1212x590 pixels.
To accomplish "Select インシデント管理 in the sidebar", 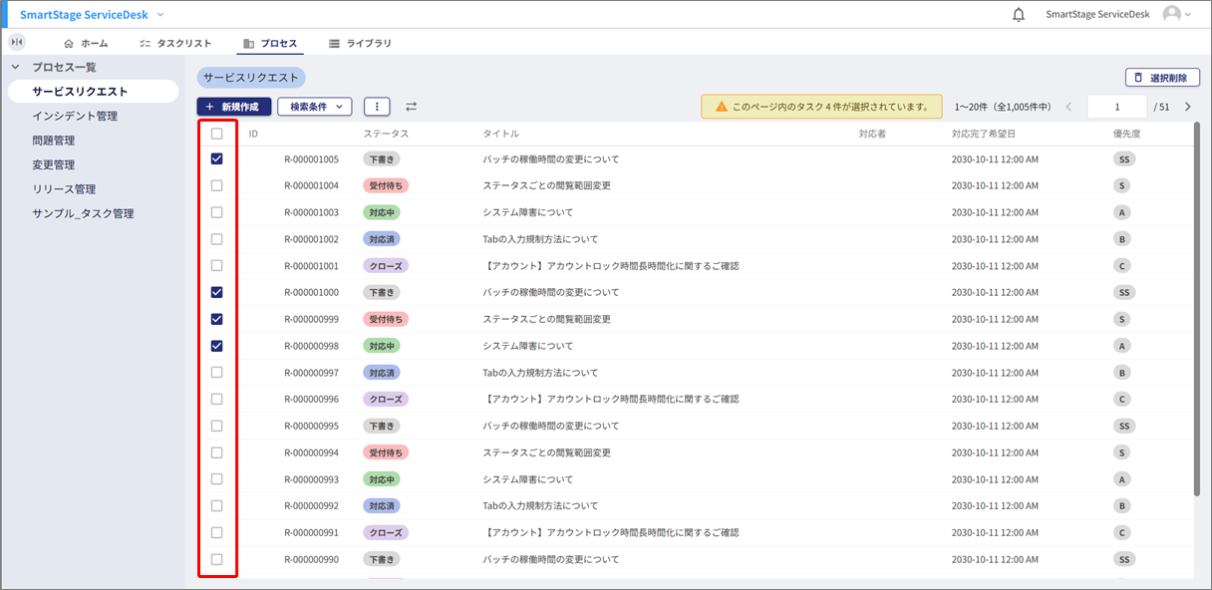I will click(x=75, y=116).
